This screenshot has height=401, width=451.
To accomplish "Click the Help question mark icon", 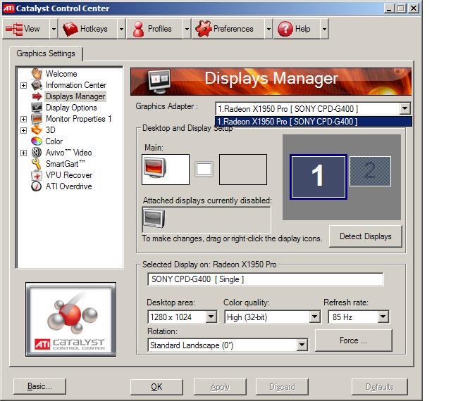I will click(x=285, y=29).
